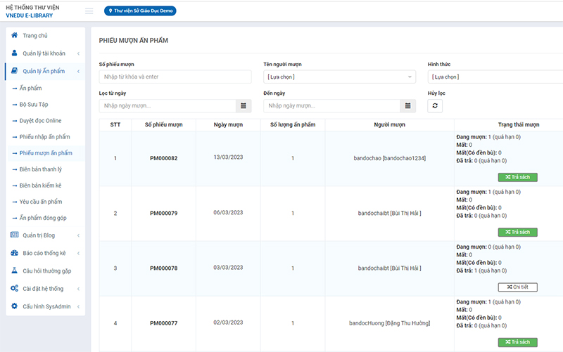Expand the Cài đặt hệ thống chevron

(78, 289)
